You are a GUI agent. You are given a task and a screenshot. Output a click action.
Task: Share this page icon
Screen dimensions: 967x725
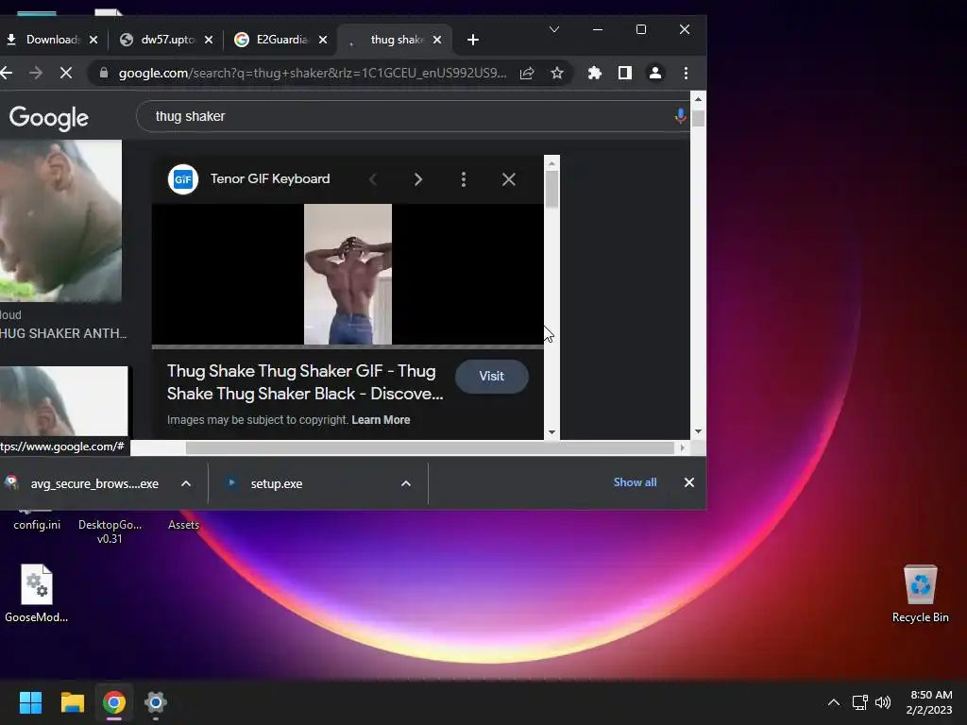tap(527, 73)
